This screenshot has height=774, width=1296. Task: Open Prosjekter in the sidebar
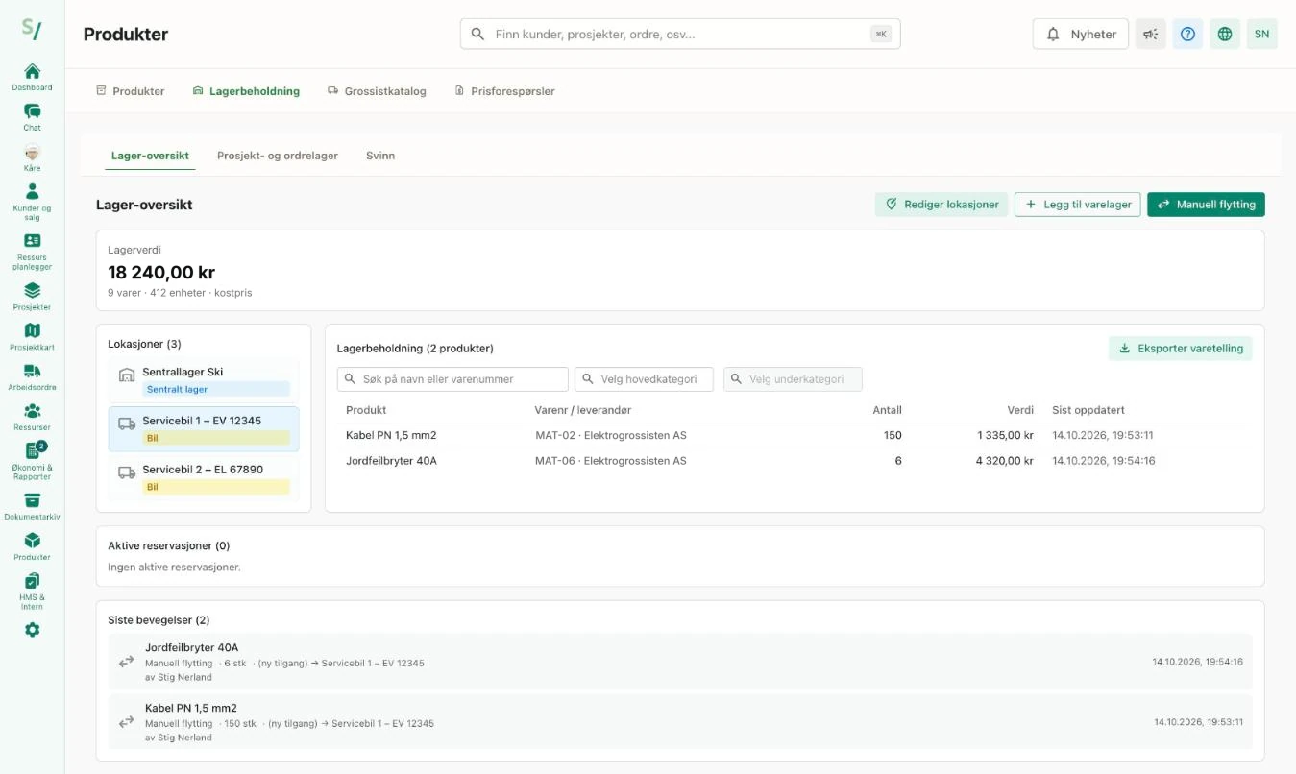click(32, 297)
